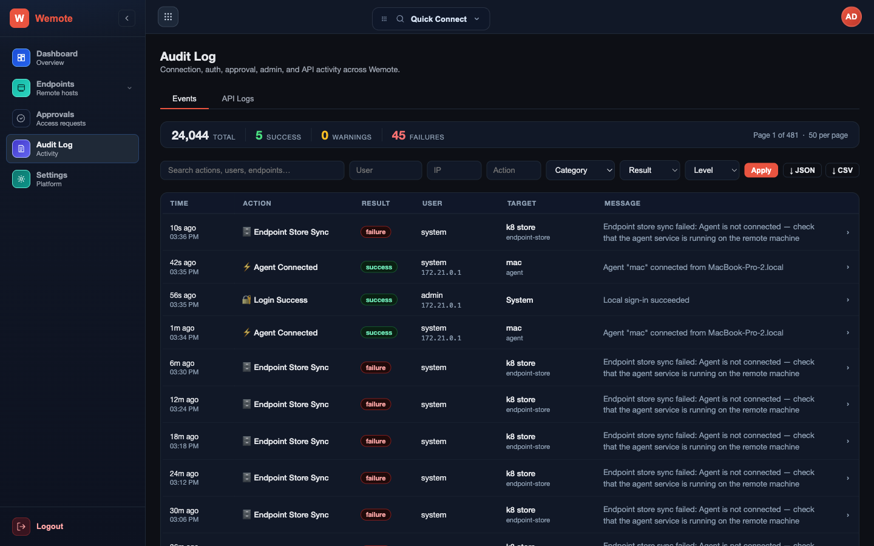Open Settings Platform page

point(72,179)
